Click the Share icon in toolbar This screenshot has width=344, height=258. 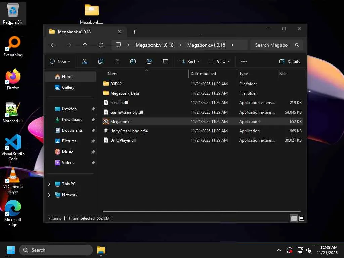pyautogui.click(x=149, y=61)
